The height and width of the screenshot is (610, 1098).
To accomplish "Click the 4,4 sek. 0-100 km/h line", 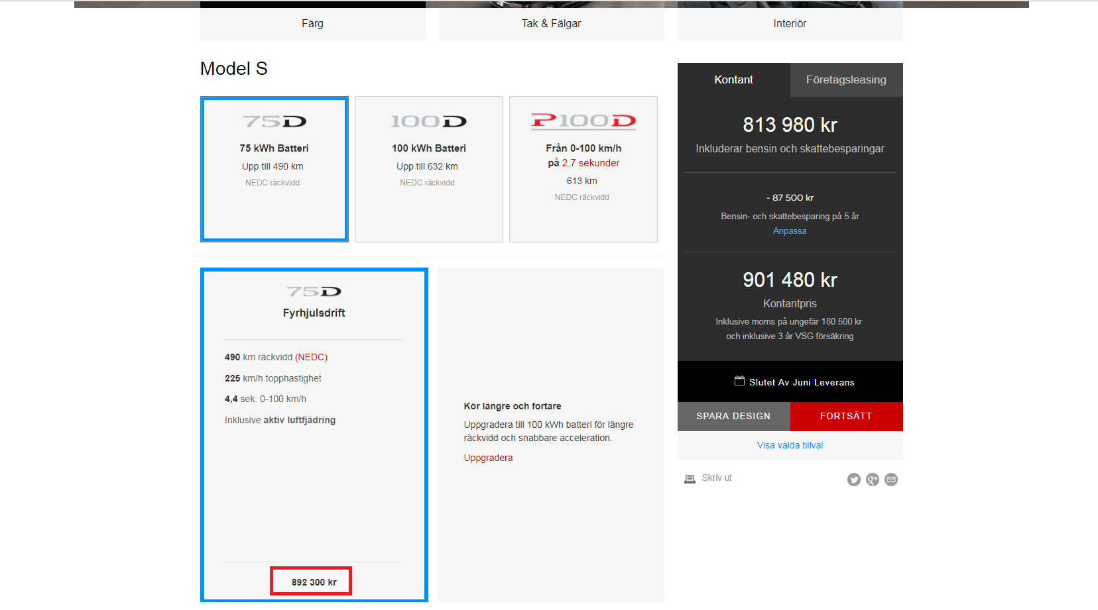I will [265, 399].
